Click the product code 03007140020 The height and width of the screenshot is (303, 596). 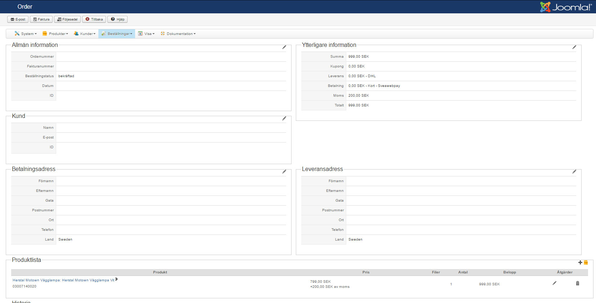25,286
